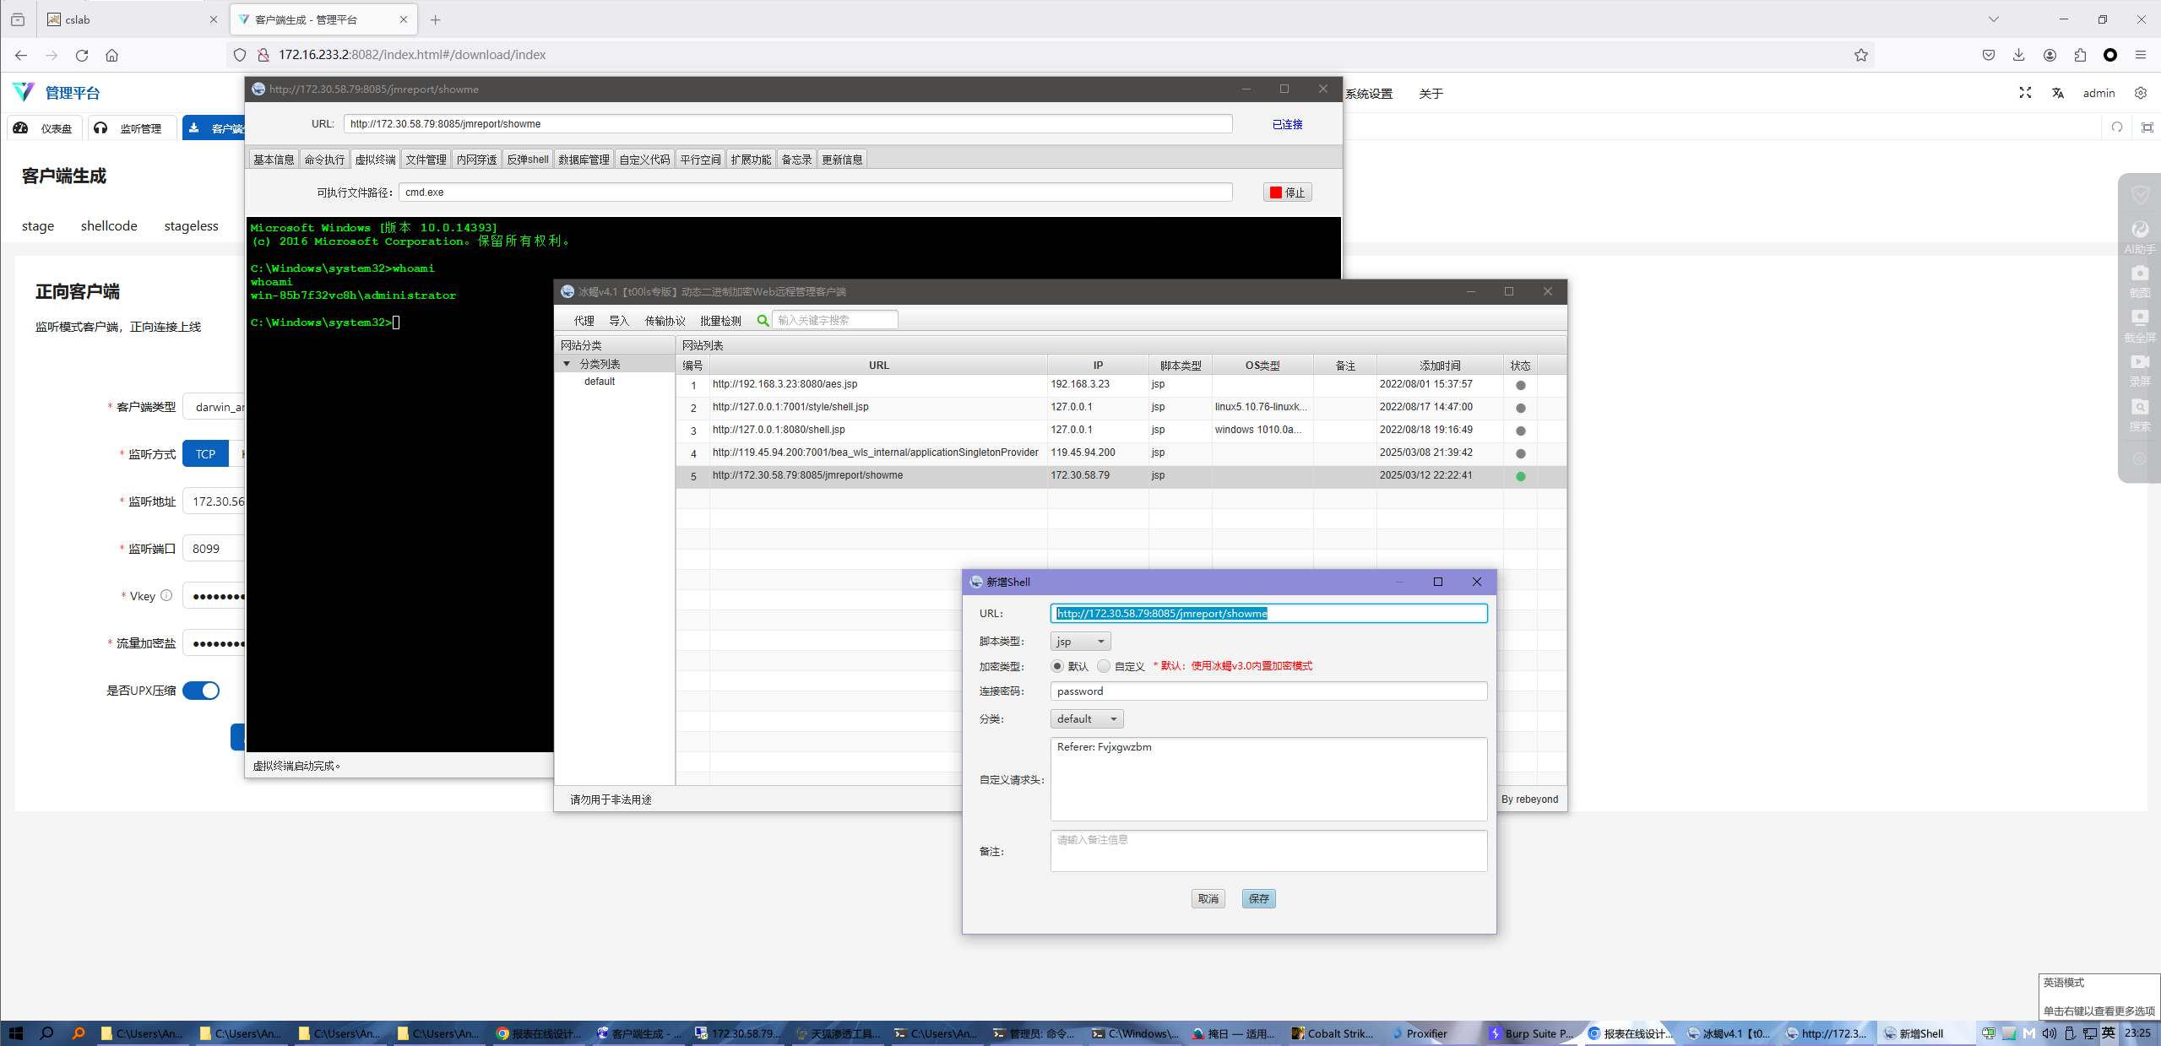Click the green search magnifier icon
This screenshot has width=2161, height=1046.
[x=763, y=320]
